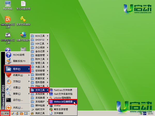Open 我的工具 in the programs menu
The width and height of the screenshot is (155, 116).
(x=40, y=113)
